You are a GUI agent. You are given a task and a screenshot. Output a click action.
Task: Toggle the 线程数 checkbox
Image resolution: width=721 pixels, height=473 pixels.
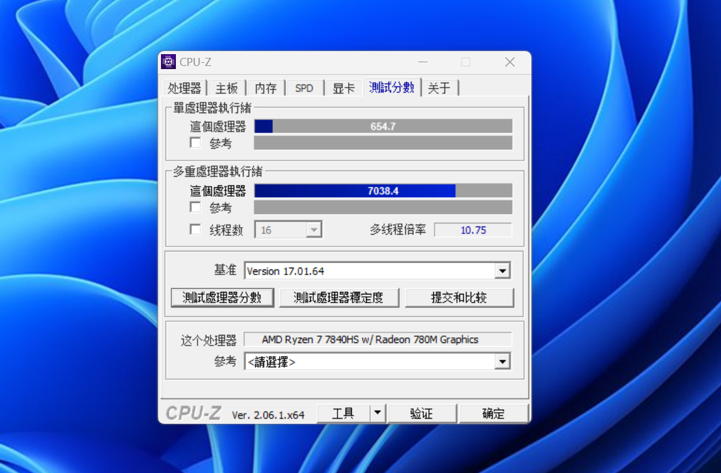[195, 230]
